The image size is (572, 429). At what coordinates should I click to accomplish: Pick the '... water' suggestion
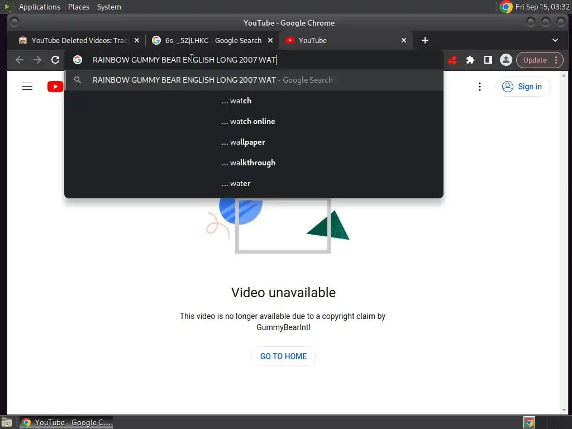[254, 183]
